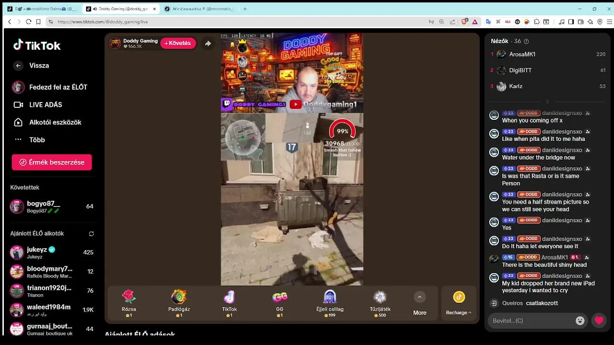
Task: Open the browser hamburger menu
Action: pos(609,22)
